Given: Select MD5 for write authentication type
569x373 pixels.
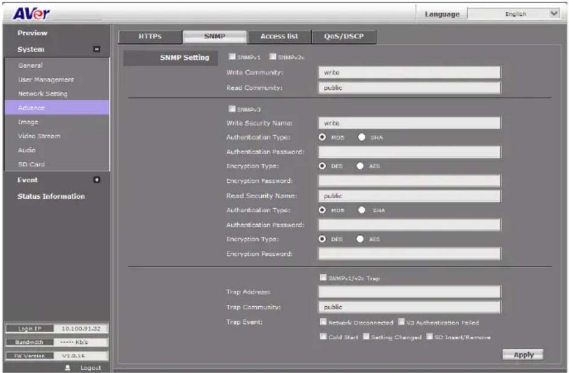Looking at the screenshot, I should (x=322, y=137).
